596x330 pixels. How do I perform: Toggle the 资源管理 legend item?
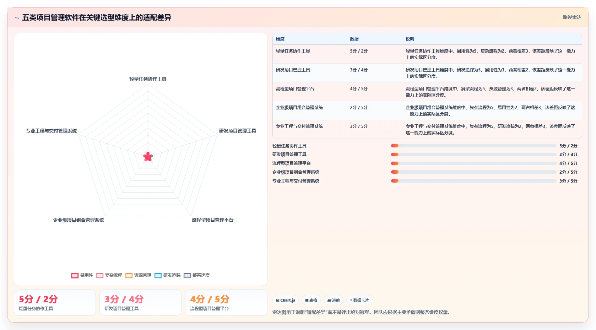(138, 275)
